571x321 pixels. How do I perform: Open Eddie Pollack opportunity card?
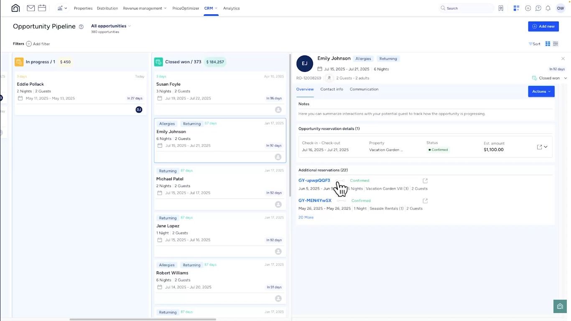pos(81,93)
